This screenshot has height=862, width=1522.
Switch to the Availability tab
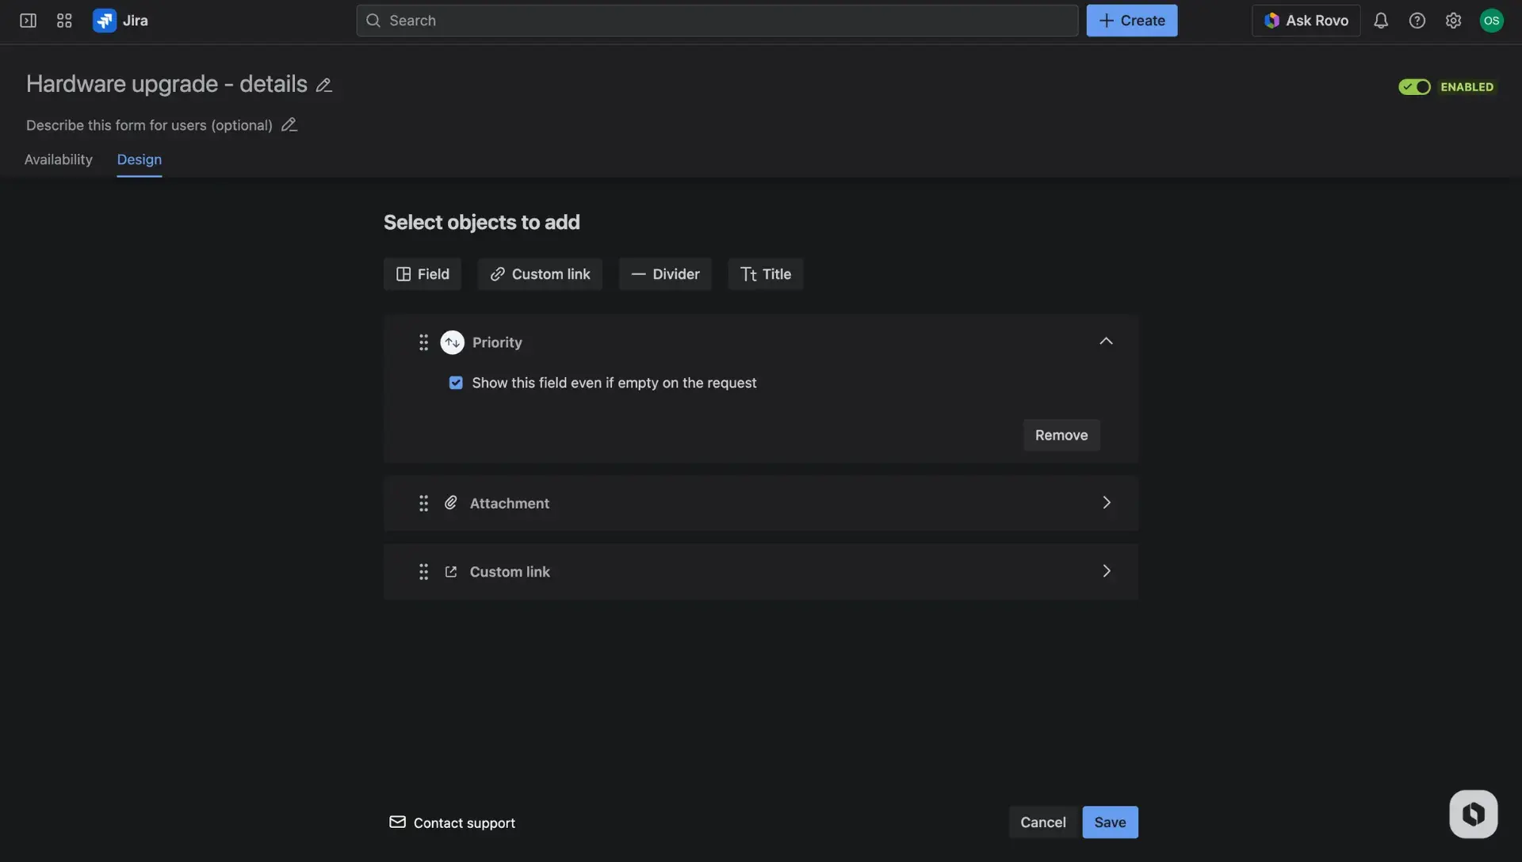(x=57, y=159)
